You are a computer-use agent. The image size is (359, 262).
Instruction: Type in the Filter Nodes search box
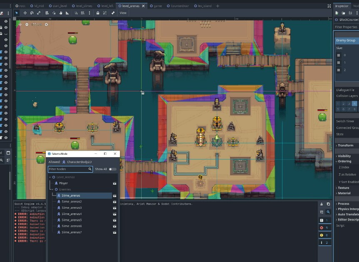(70, 169)
